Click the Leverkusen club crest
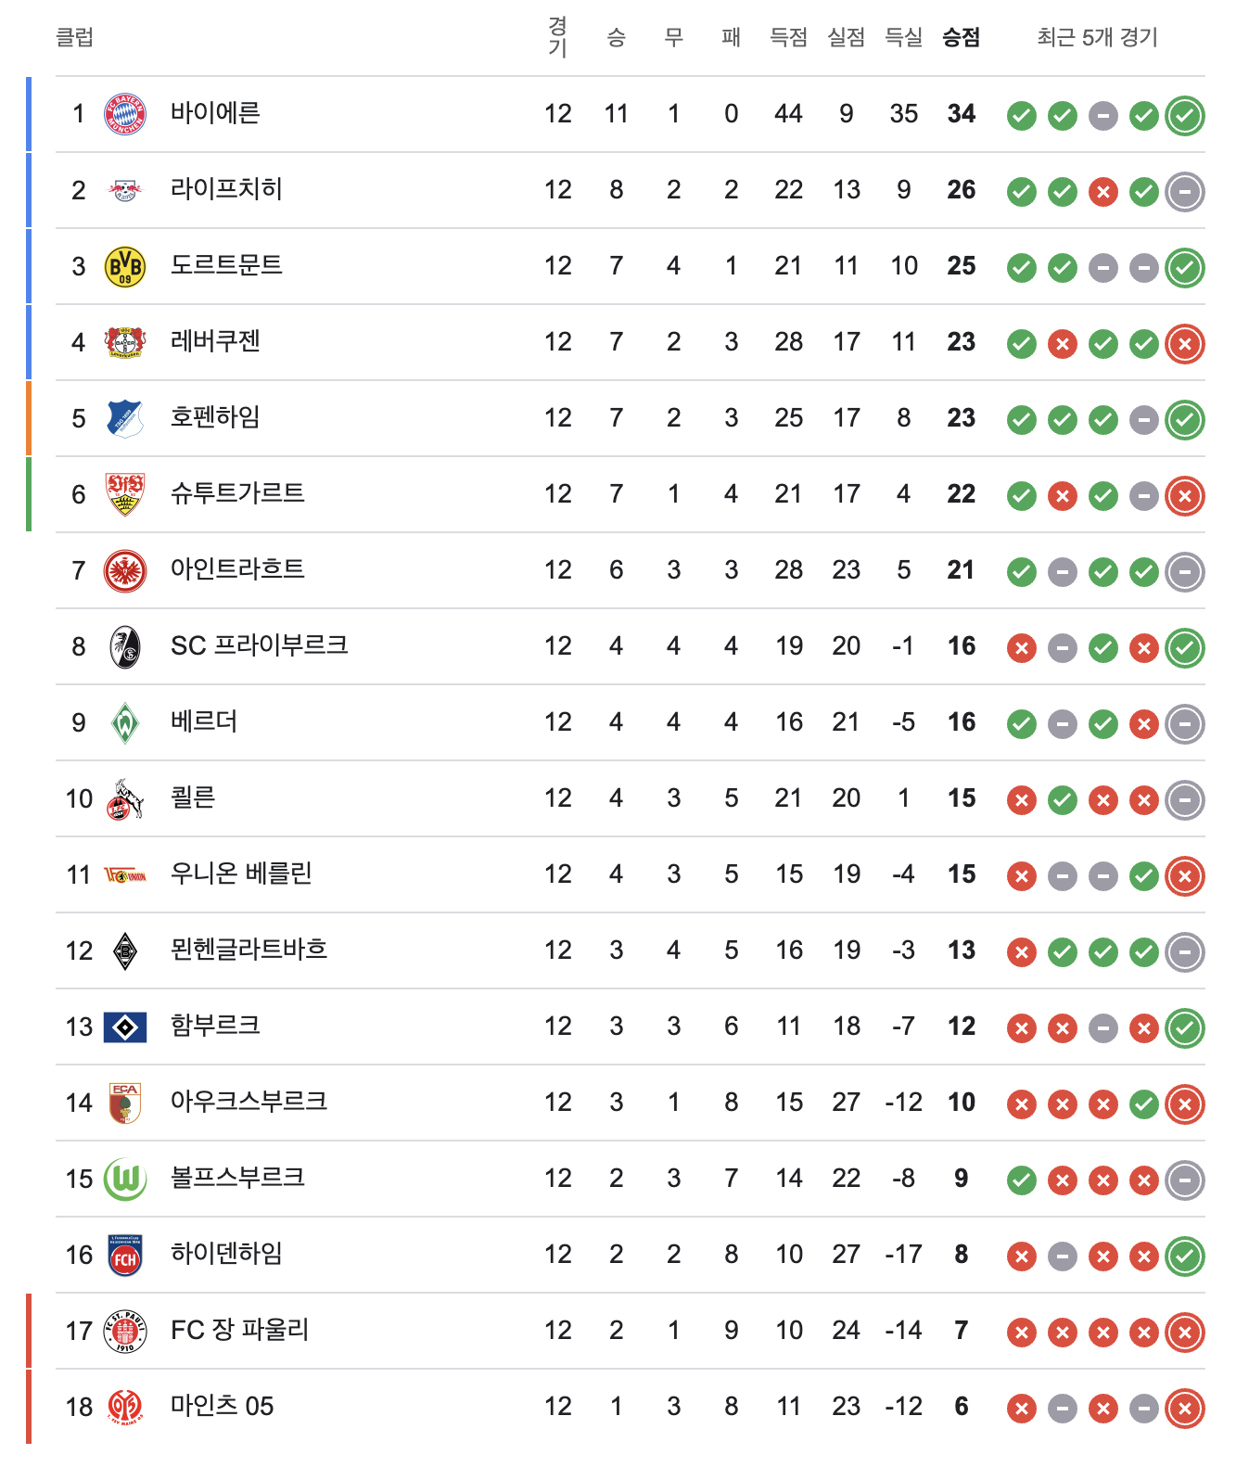Image resolution: width=1249 pixels, height=1467 pixels. 125,343
